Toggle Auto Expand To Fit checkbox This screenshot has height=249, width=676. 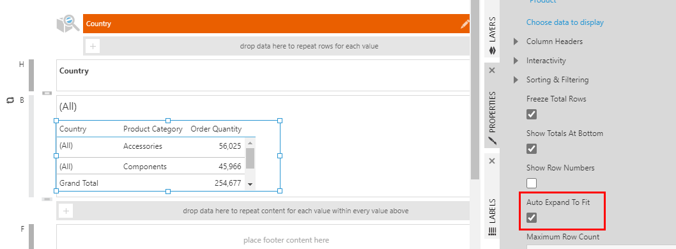tap(532, 218)
